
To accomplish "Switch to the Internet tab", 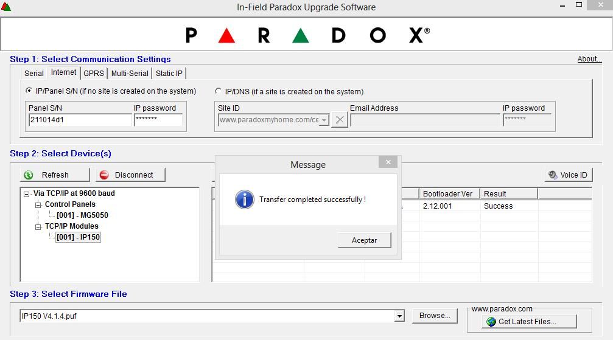I will [x=64, y=72].
